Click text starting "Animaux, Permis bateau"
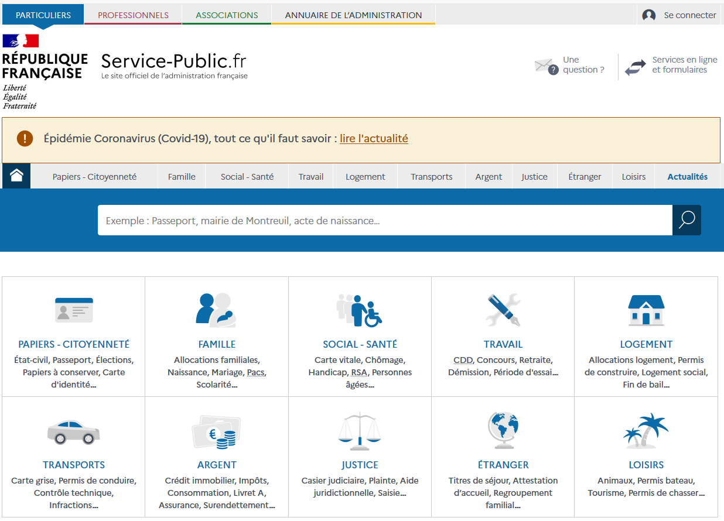The image size is (724, 521). (646, 486)
